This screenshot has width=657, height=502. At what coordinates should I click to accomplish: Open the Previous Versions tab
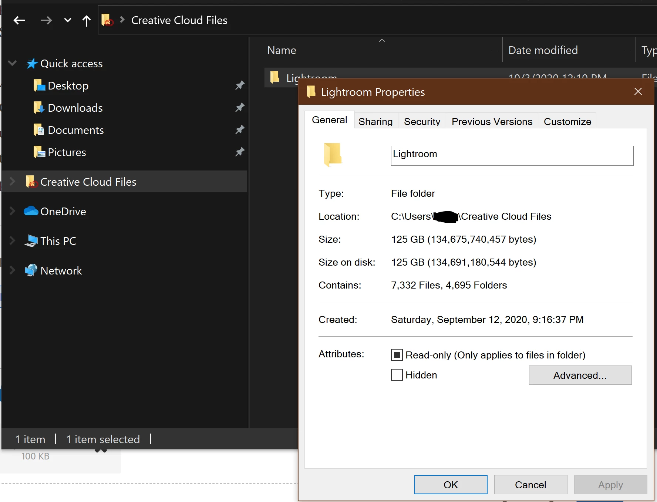(x=492, y=122)
